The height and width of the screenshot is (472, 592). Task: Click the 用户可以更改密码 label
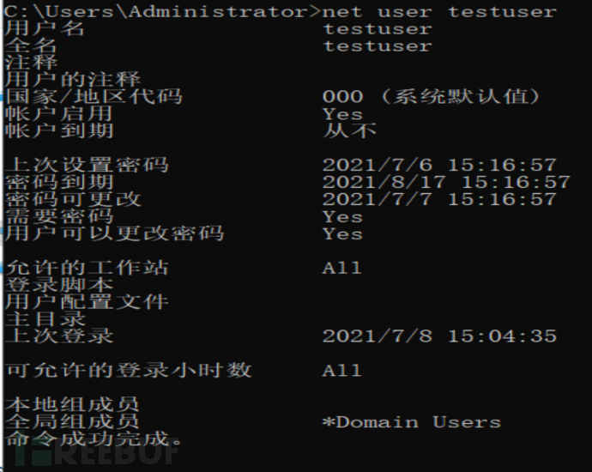coord(114,233)
